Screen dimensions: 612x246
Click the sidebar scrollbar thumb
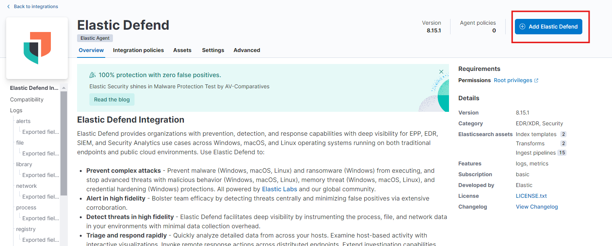[64, 143]
